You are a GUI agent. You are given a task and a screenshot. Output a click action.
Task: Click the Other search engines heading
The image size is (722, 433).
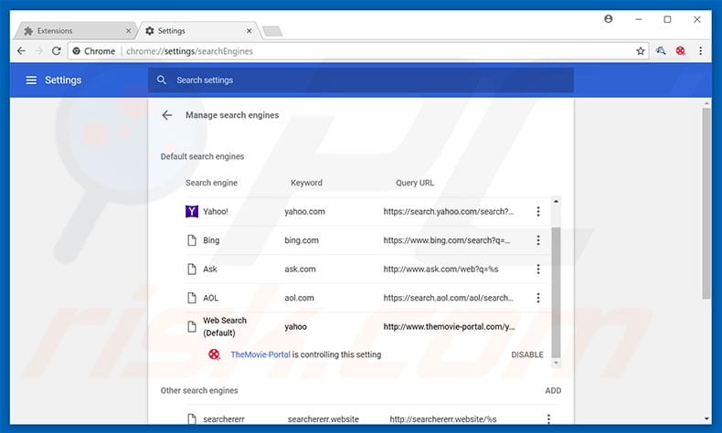click(199, 391)
